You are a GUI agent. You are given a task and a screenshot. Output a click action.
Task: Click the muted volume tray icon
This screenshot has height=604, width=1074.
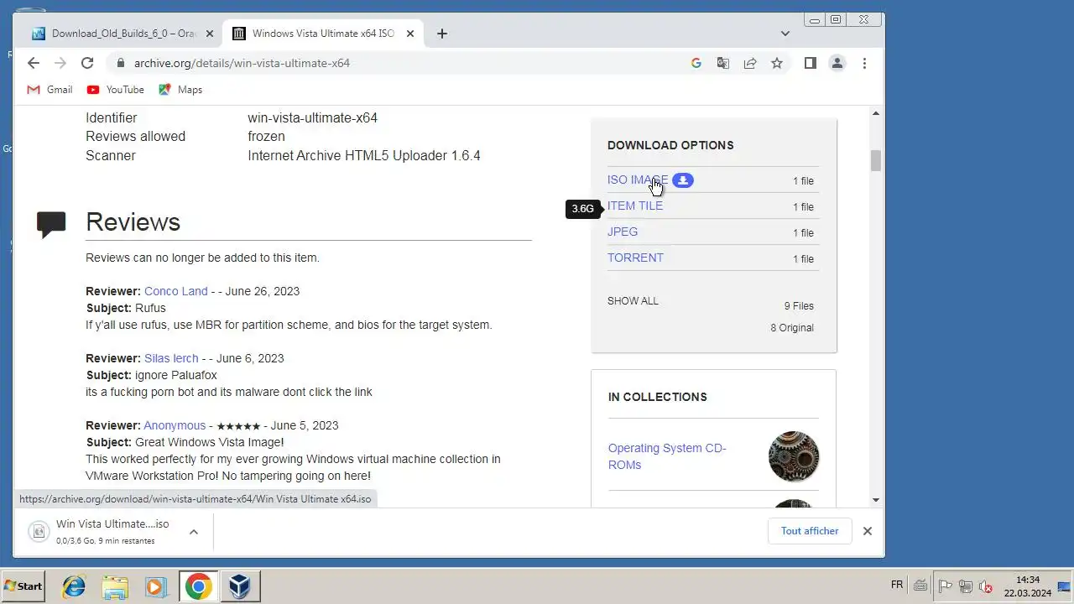tap(986, 586)
